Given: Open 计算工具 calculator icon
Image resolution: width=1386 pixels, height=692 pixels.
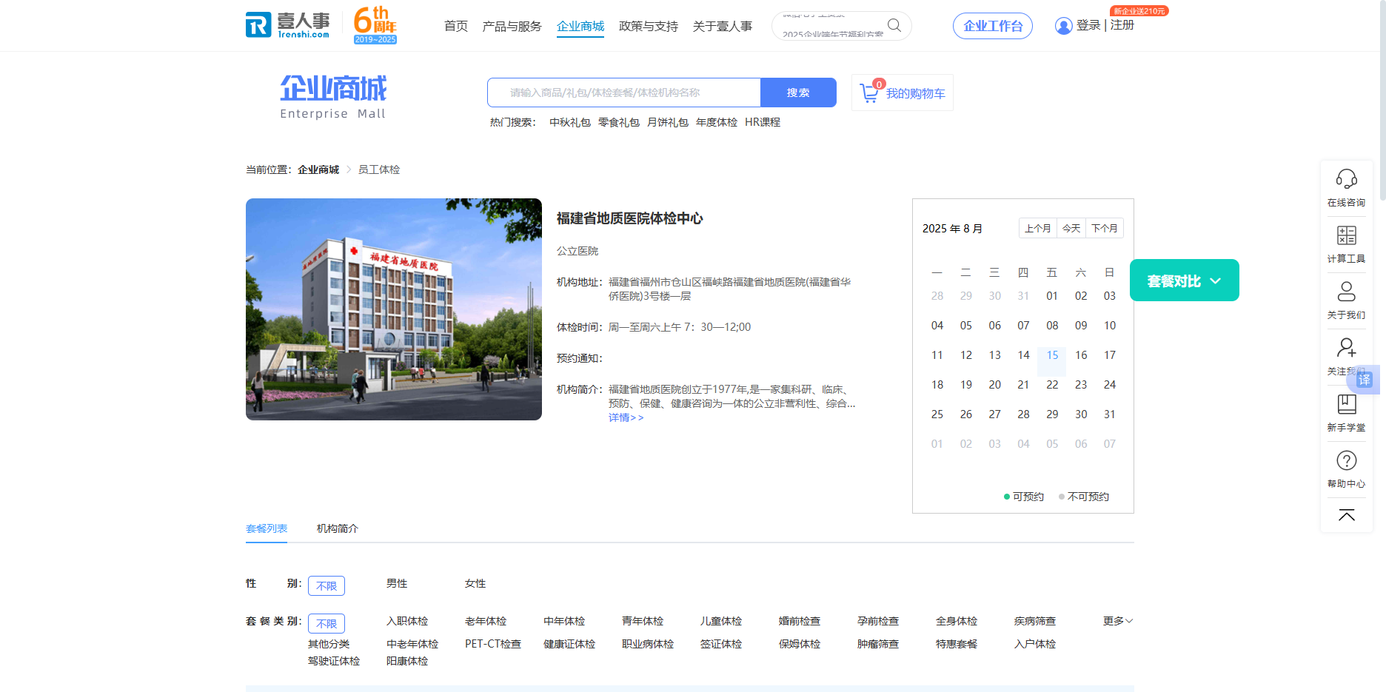Looking at the screenshot, I should [x=1347, y=235].
